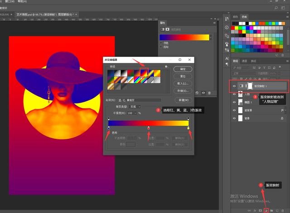290x213 pixels.
Task: Hide the locked 背景 layer
Action: point(234,118)
